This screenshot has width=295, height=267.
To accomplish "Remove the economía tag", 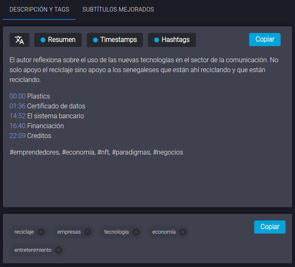I will pyautogui.click(x=183, y=232).
